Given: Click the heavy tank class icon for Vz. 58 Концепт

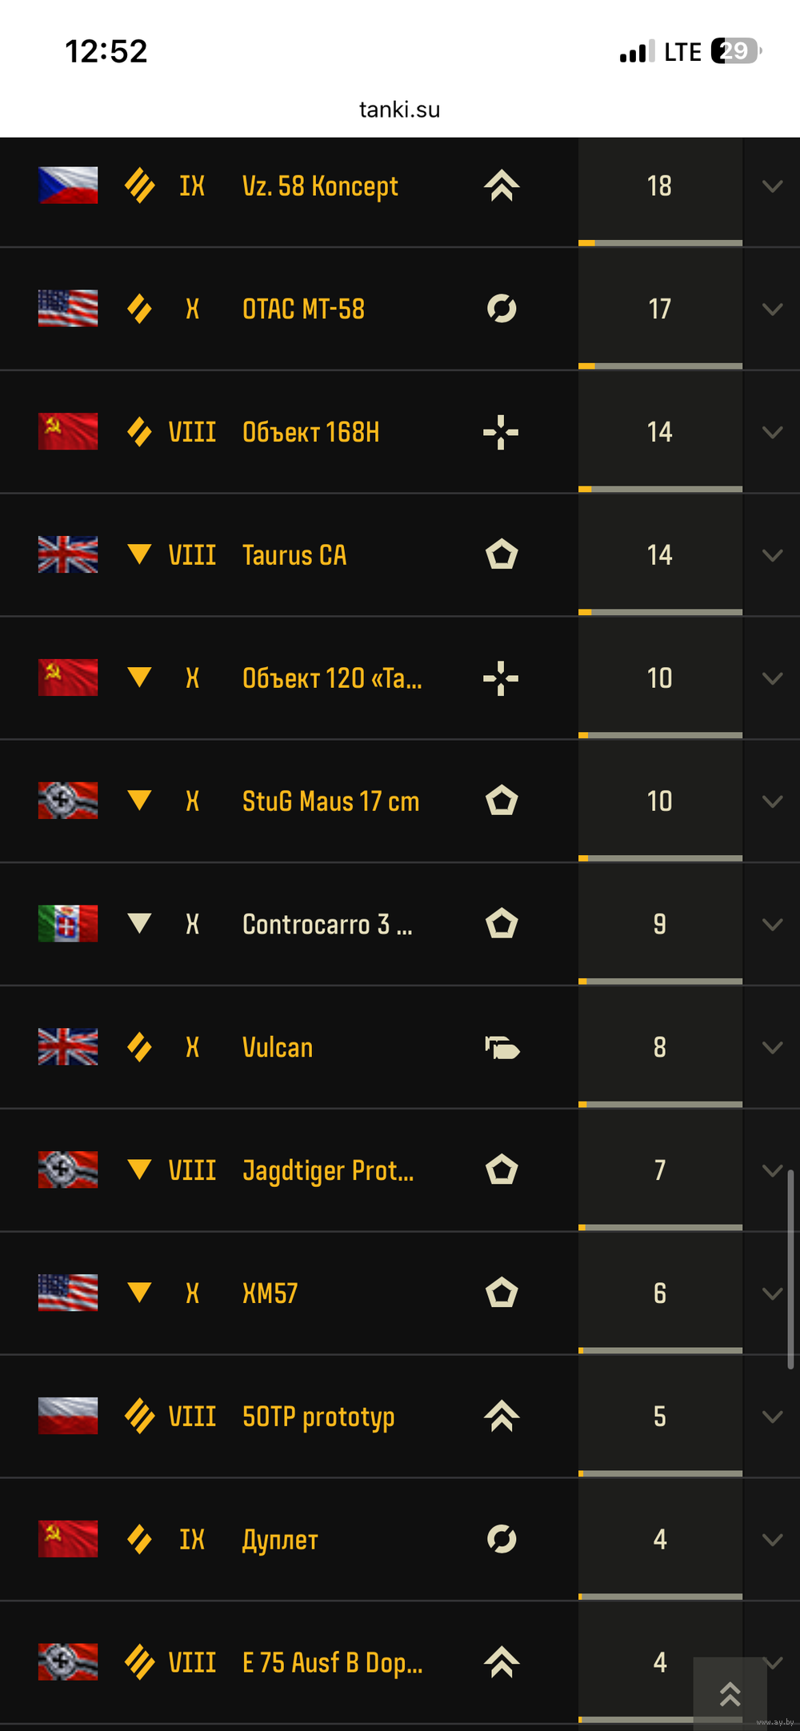Looking at the screenshot, I should click(x=502, y=186).
